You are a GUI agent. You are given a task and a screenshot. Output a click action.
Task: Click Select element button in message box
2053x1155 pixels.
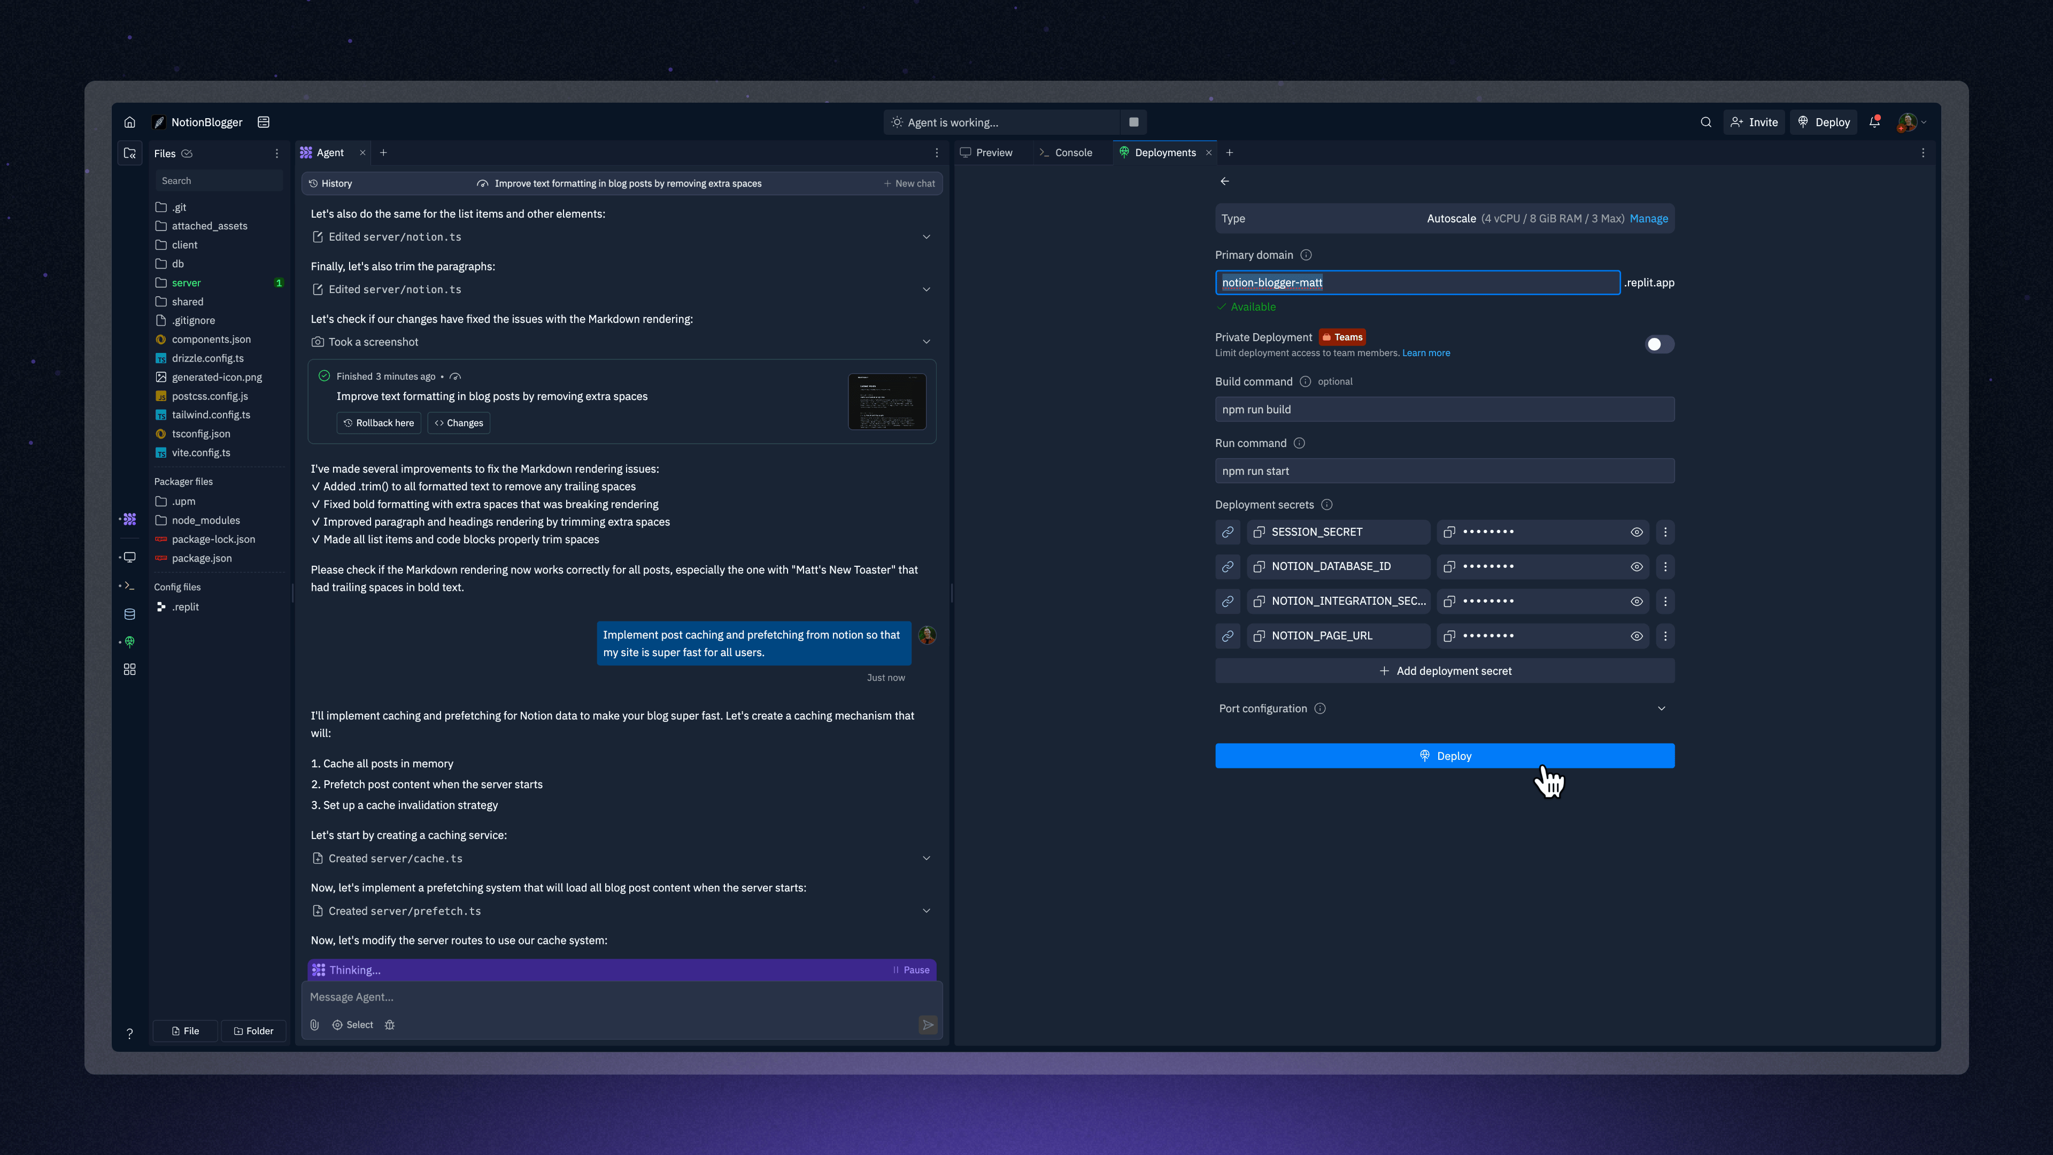click(352, 1025)
